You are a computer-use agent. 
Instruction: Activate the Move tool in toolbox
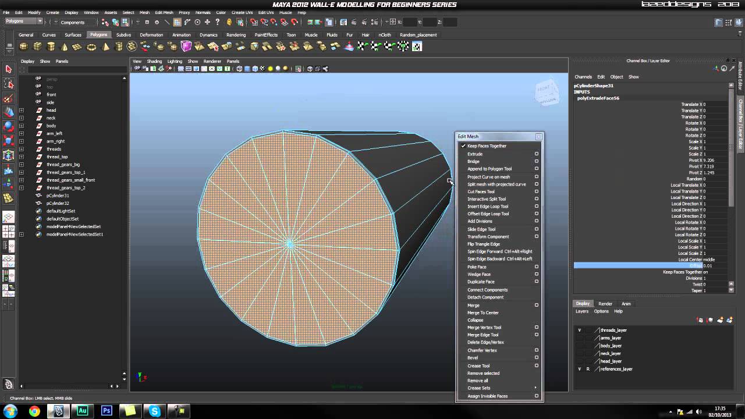tap(8, 112)
